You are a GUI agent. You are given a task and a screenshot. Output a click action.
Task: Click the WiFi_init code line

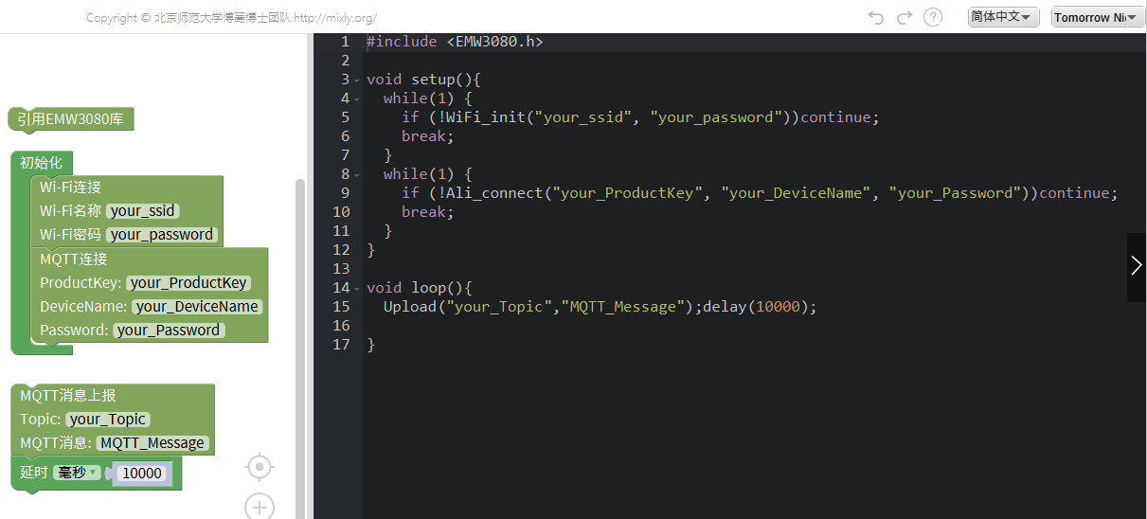click(x=640, y=117)
